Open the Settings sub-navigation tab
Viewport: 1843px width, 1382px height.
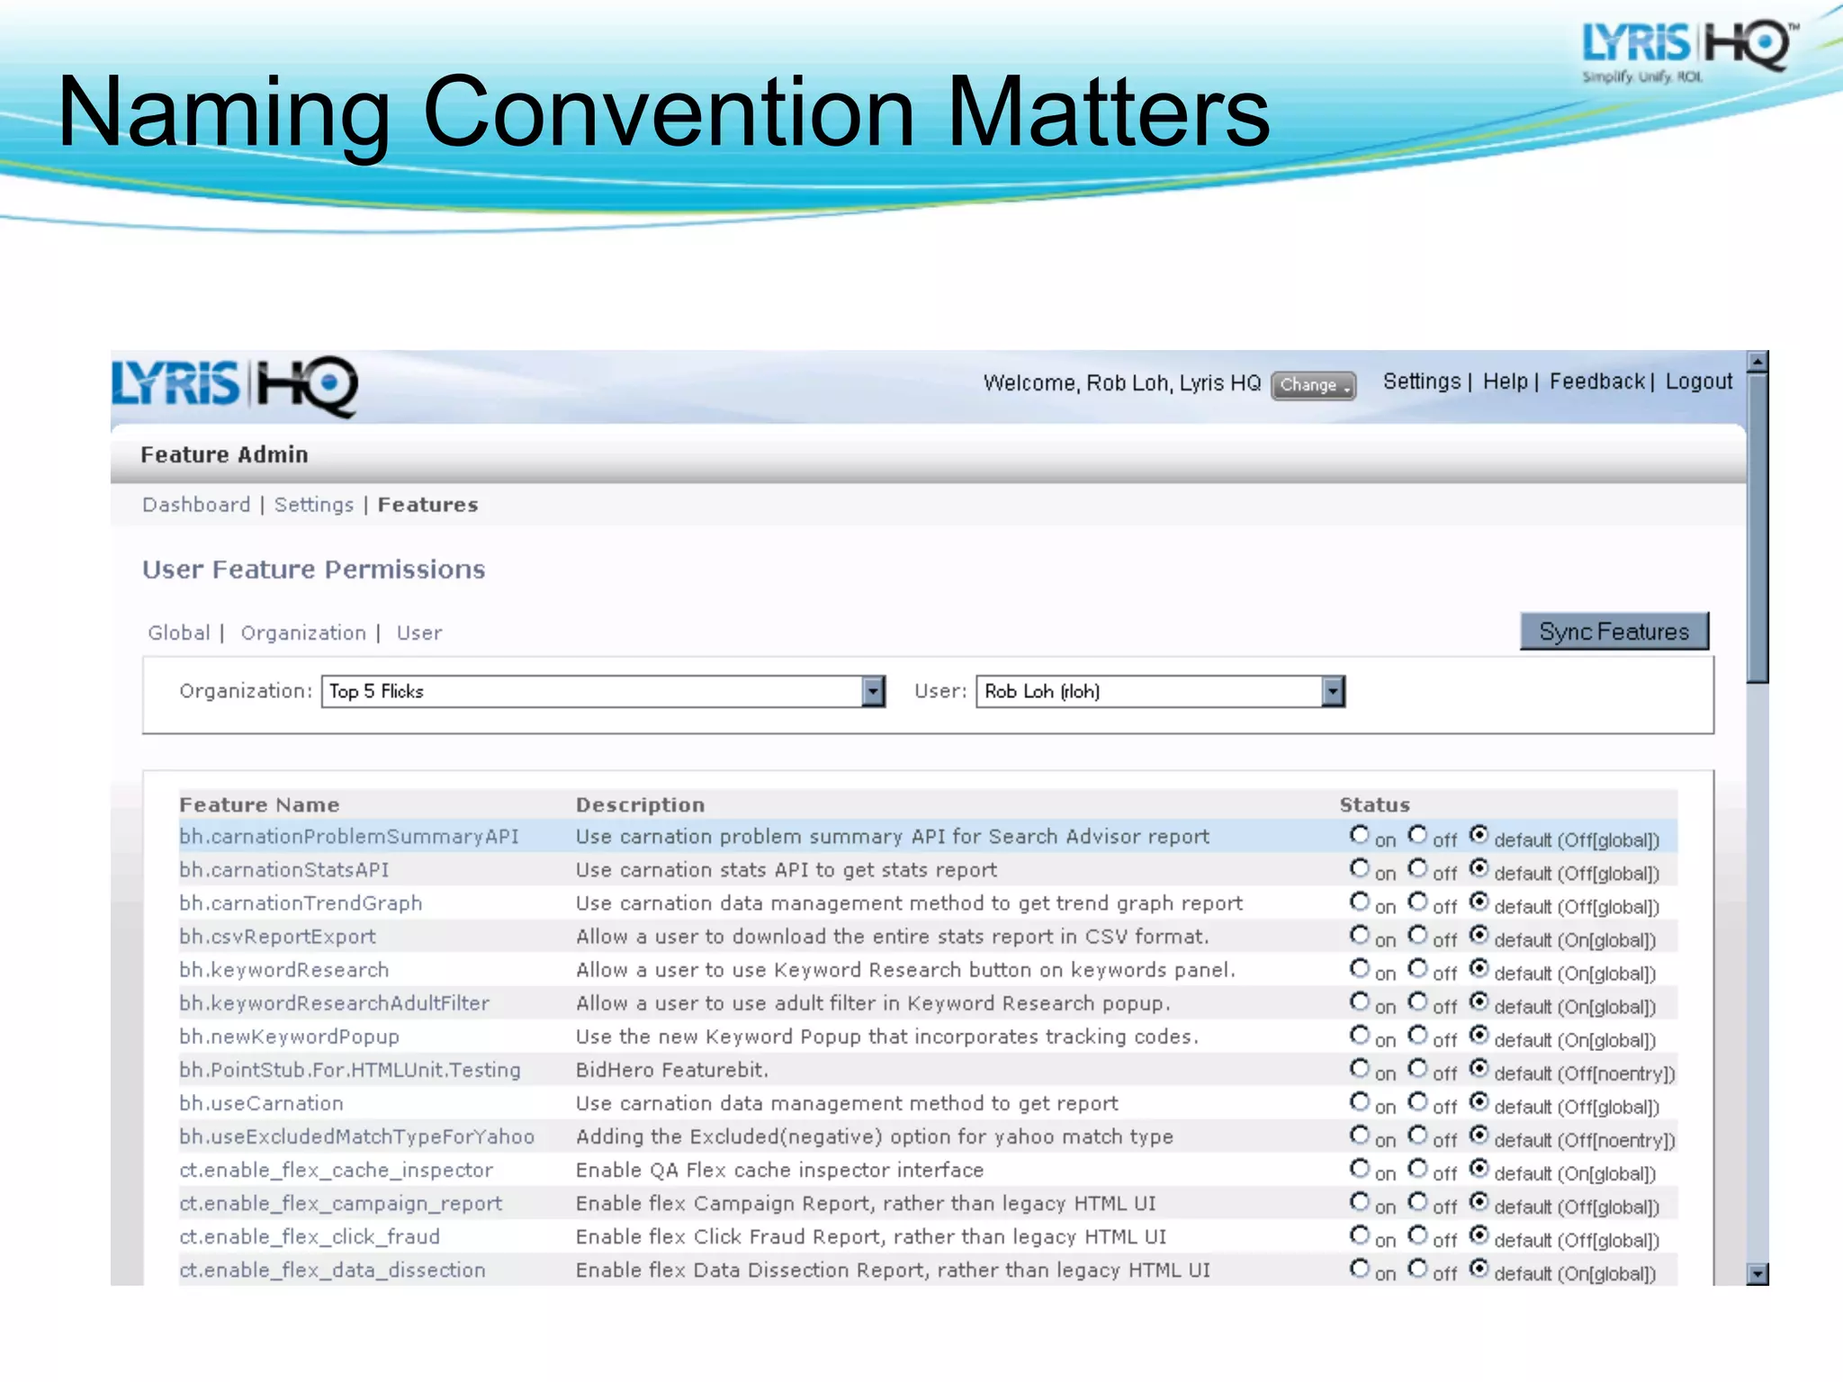tap(314, 505)
